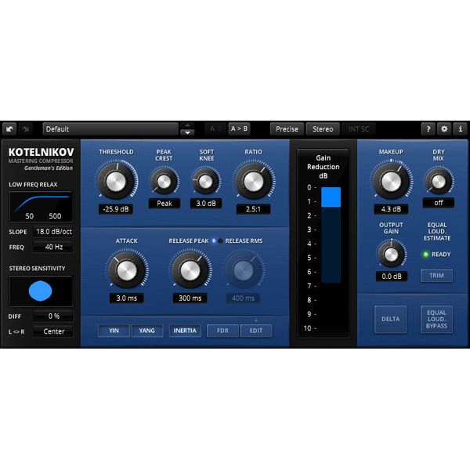The height and width of the screenshot is (470, 470).
Task: Open settings via the gear icon
Action: coord(444,129)
